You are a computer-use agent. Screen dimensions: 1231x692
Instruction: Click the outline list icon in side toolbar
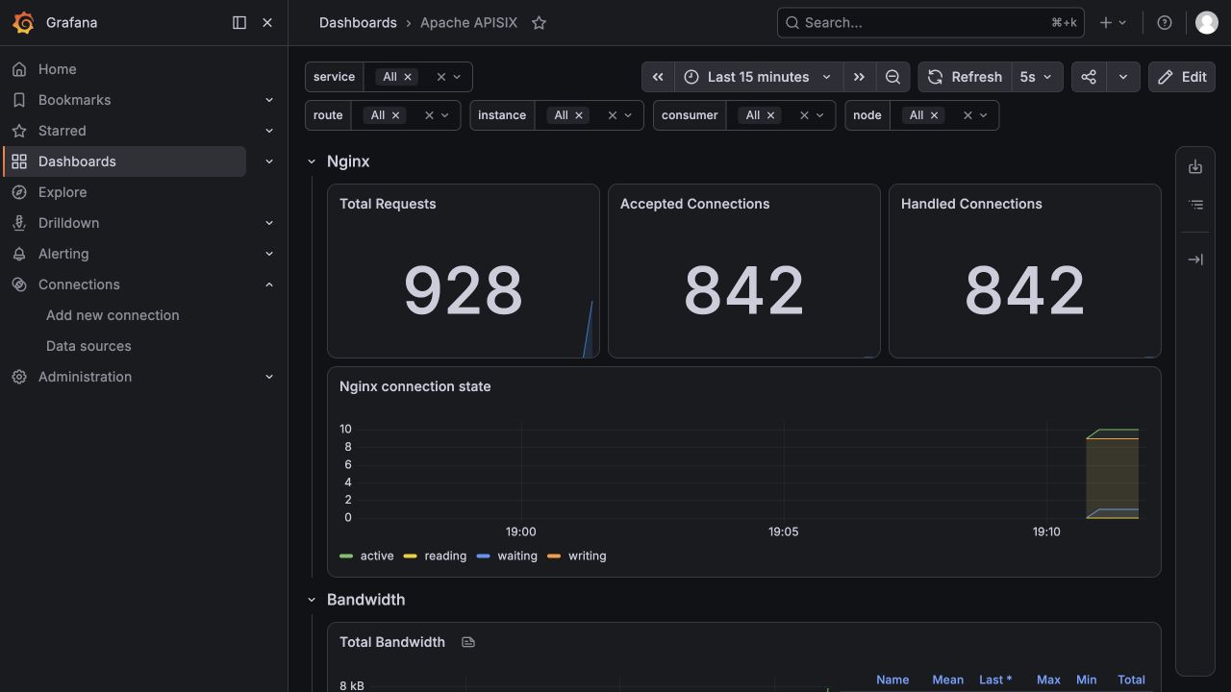1195,205
